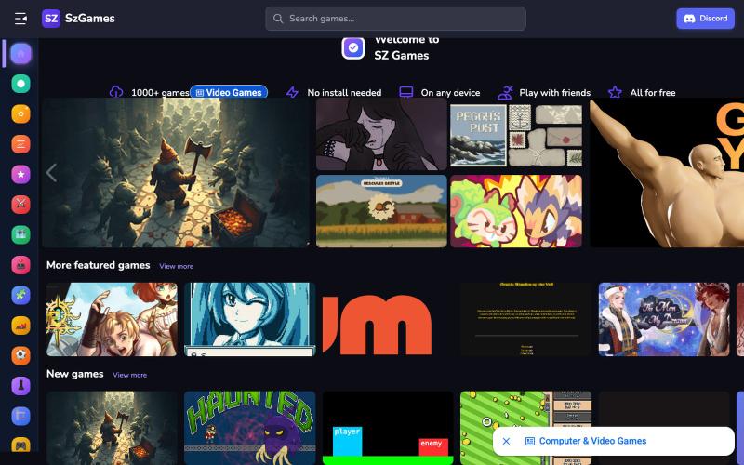The image size is (744, 465).
Task: Click the lightning icon beside No install needed
Action: pos(292,92)
